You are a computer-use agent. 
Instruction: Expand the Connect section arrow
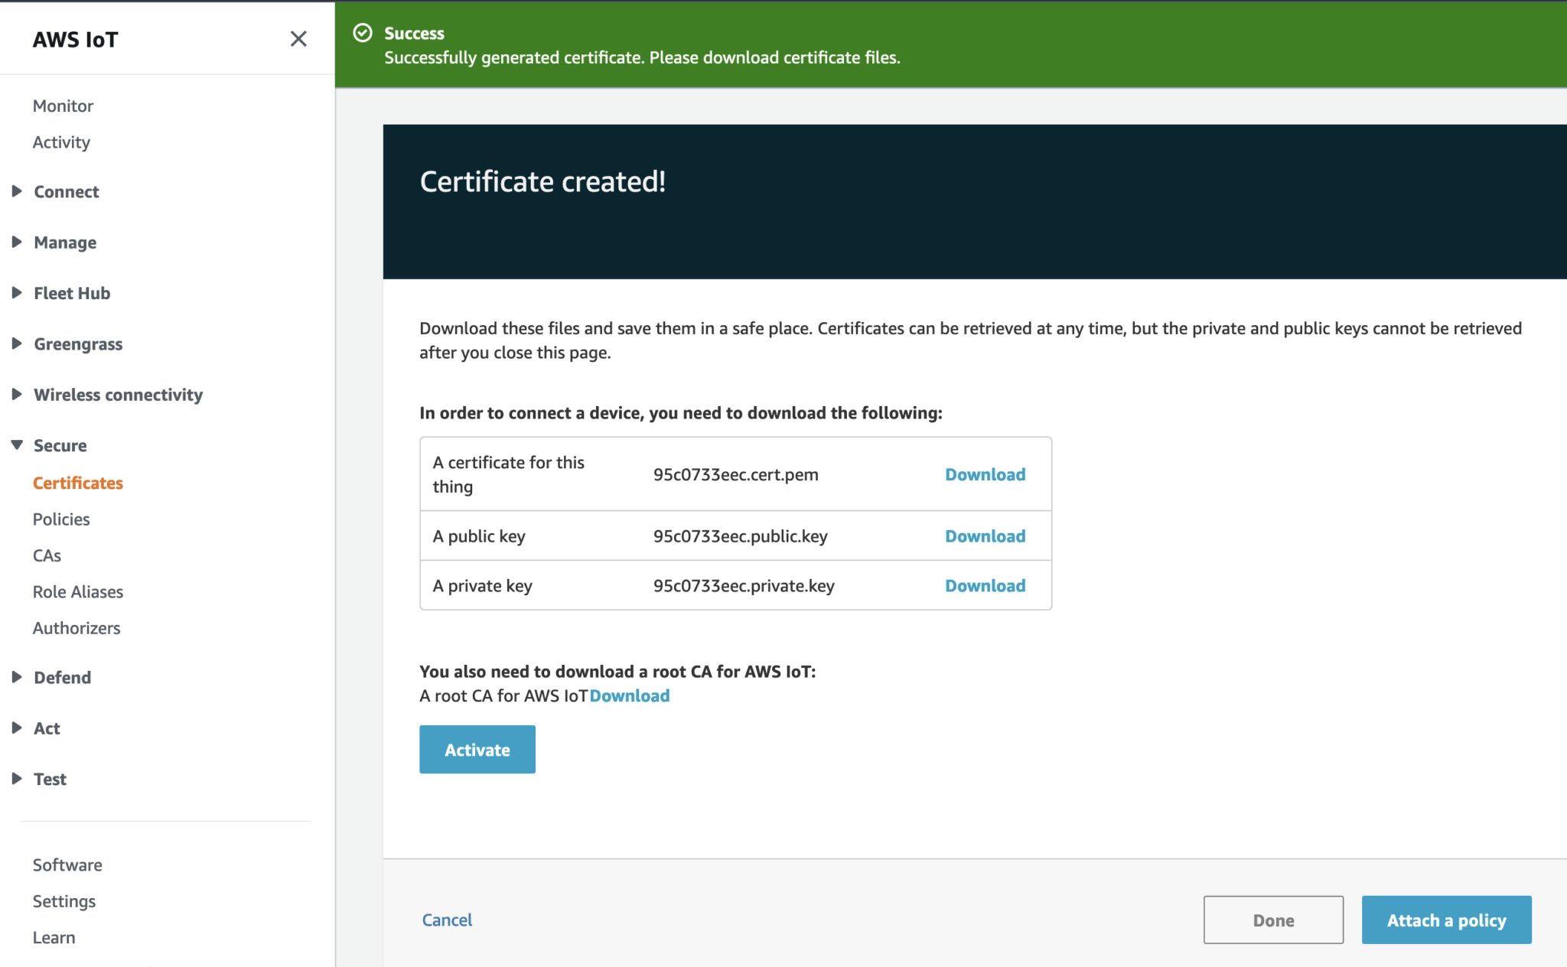coord(17,191)
